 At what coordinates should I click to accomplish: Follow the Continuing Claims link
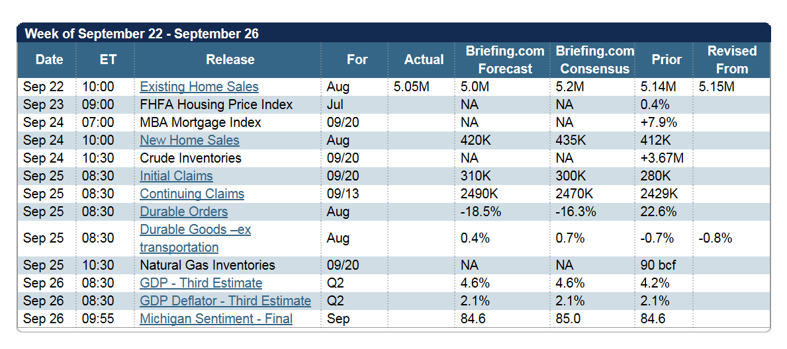point(192,194)
